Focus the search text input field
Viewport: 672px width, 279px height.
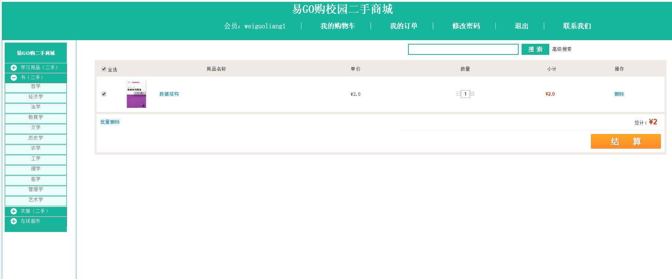click(x=463, y=49)
